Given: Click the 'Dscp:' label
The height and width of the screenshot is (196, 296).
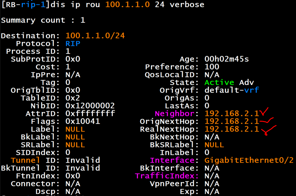Looking at the screenshot, I should pos(48,191).
